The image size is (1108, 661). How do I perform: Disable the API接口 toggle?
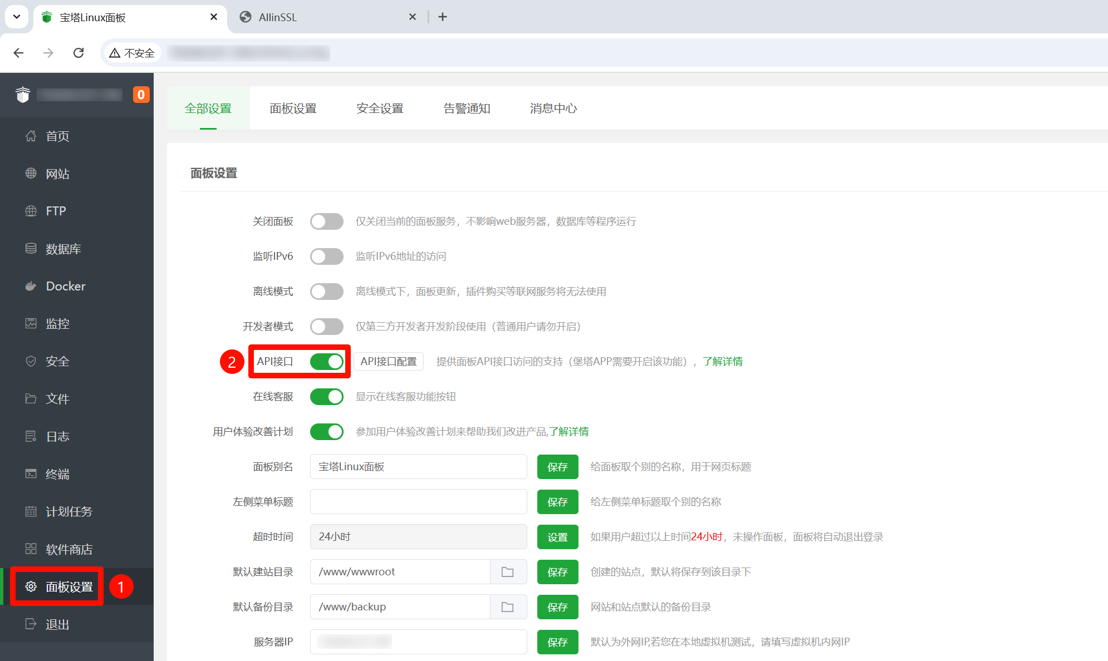click(326, 362)
